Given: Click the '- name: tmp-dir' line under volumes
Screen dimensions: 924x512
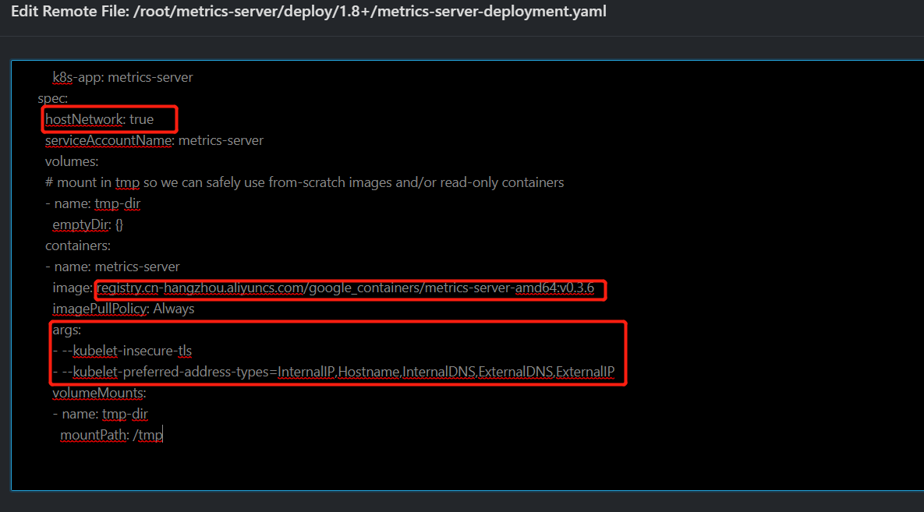Looking at the screenshot, I should 93,204.
